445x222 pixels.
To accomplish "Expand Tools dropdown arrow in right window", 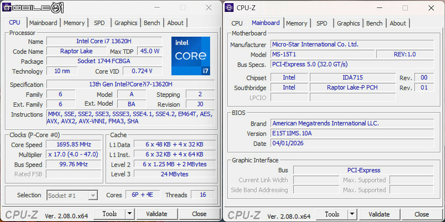I will tap(352, 214).
